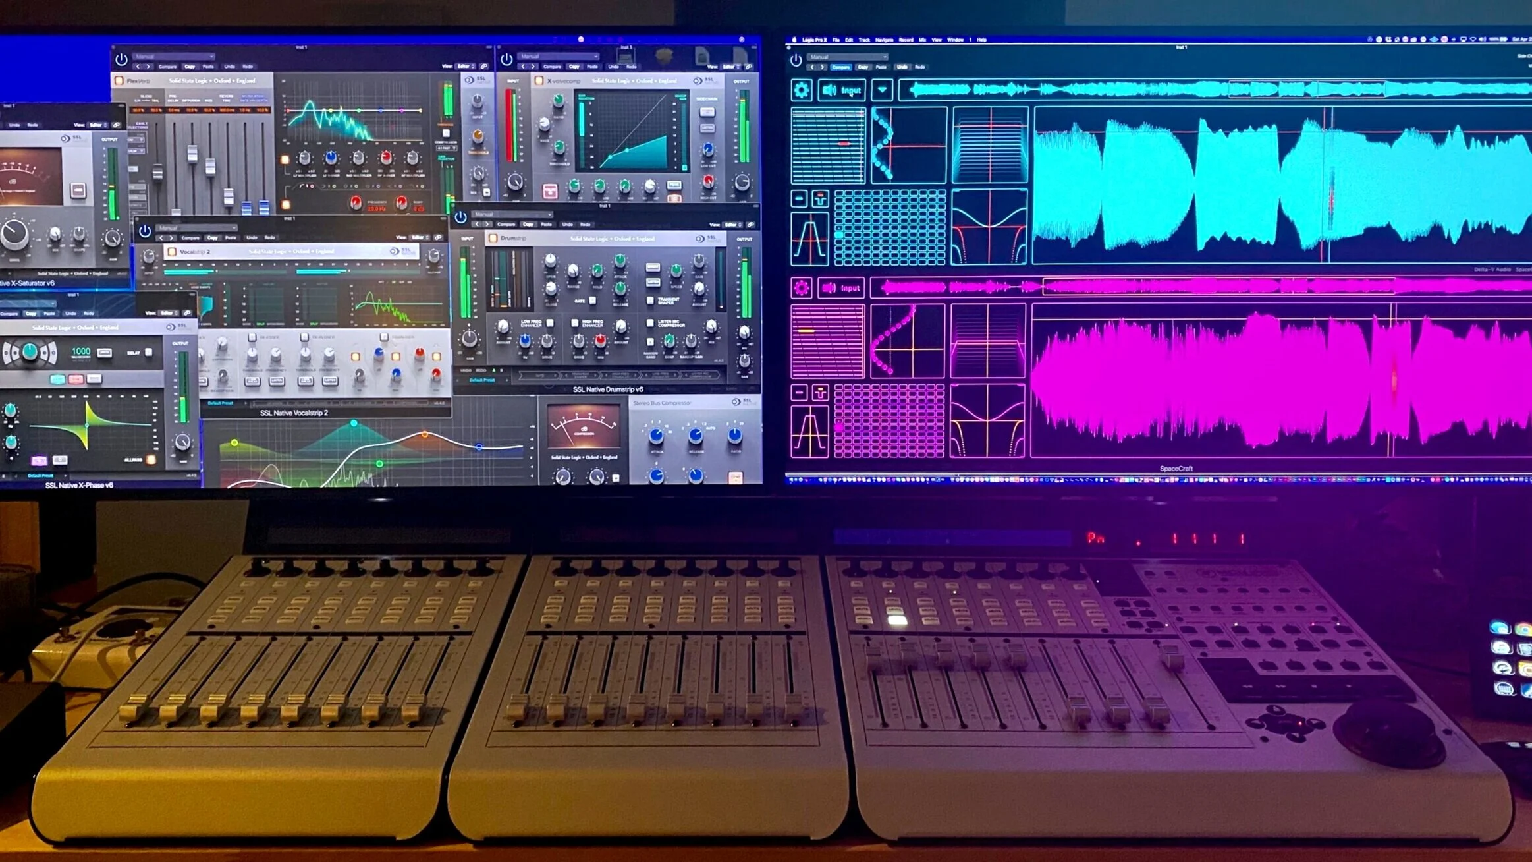The height and width of the screenshot is (862, 1532).
Task: Open the cyan SpaceCraft settings gear
Action: [x=801, y=90]
